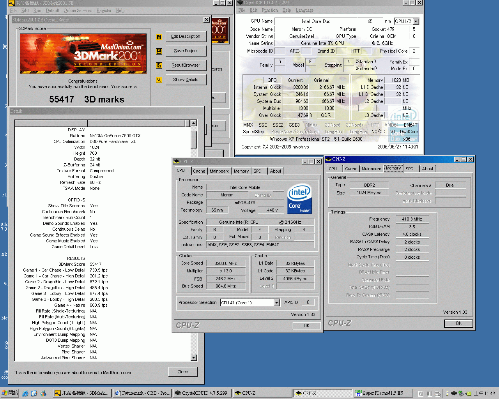
Task: Click OK in left CPU-Z window
Action: tap(306, 326)
